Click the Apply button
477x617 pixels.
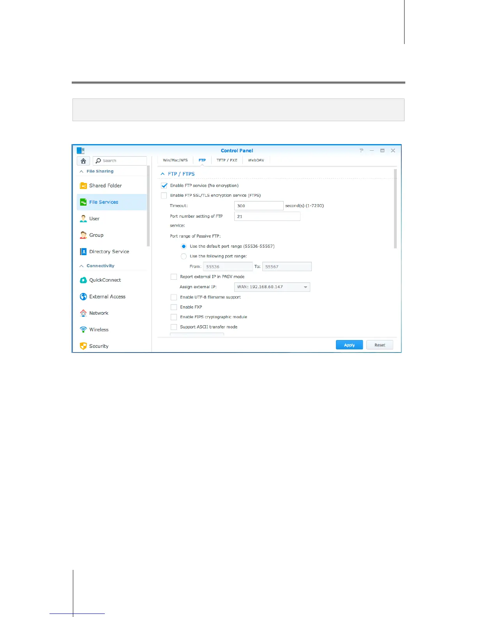tap(350, 345)
